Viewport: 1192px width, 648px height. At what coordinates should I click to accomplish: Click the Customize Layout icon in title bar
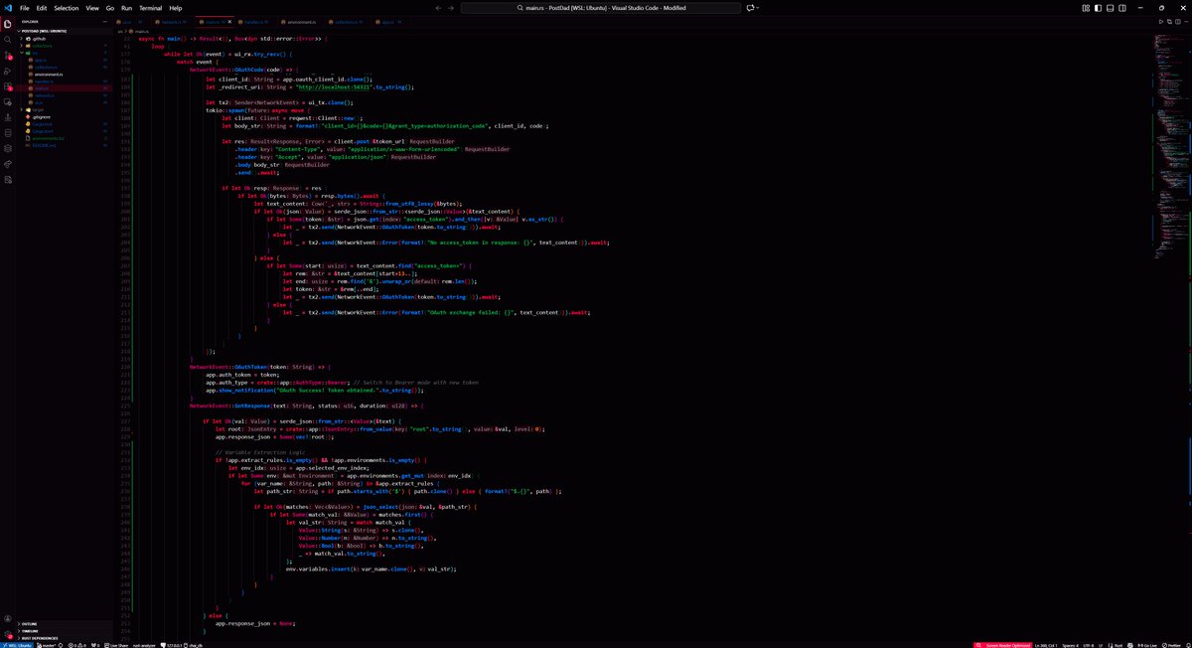(x=1086, y=8)
